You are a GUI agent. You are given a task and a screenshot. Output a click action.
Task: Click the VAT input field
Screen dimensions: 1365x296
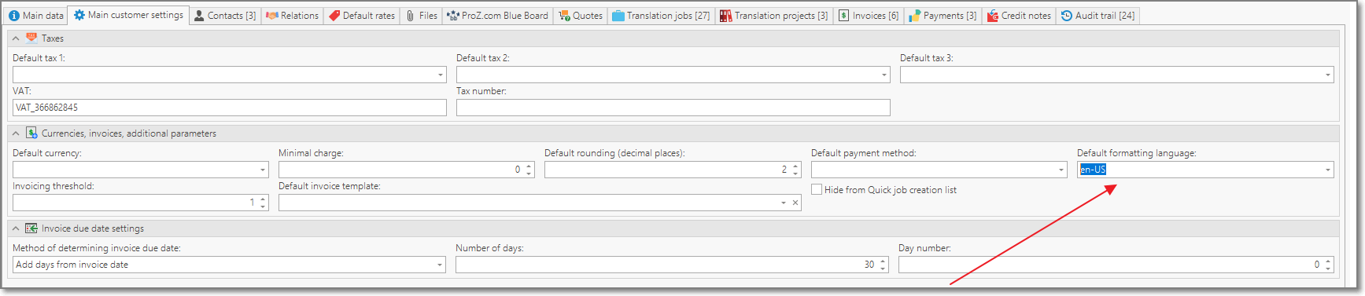pos(230,108)
